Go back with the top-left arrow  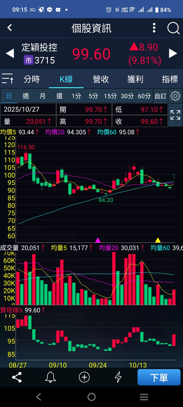[x=10, y=28]
